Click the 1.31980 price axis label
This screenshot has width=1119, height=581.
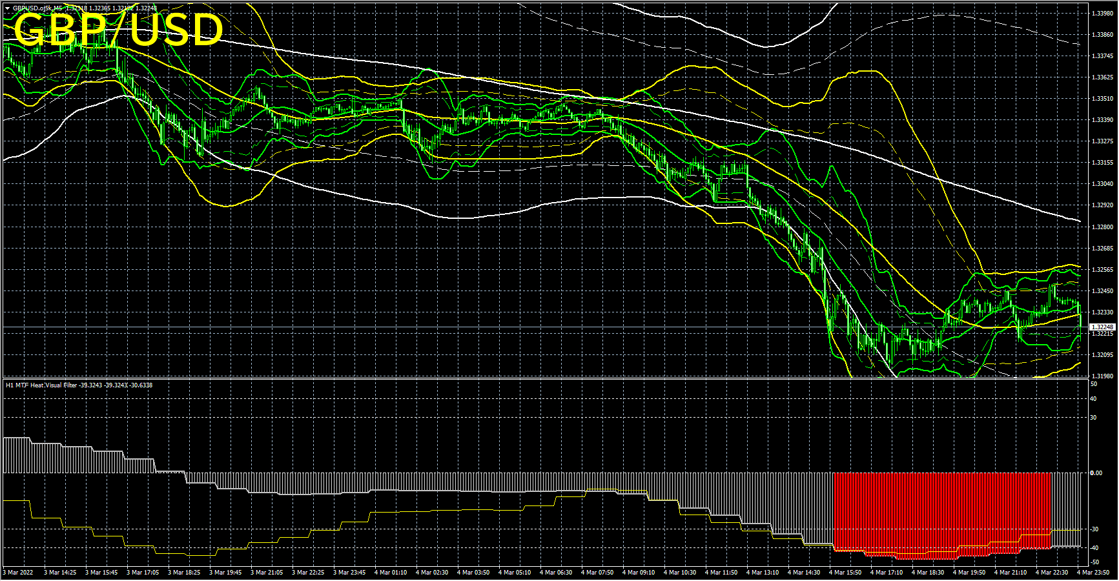pyautogui.click(x=1102, y=376)
